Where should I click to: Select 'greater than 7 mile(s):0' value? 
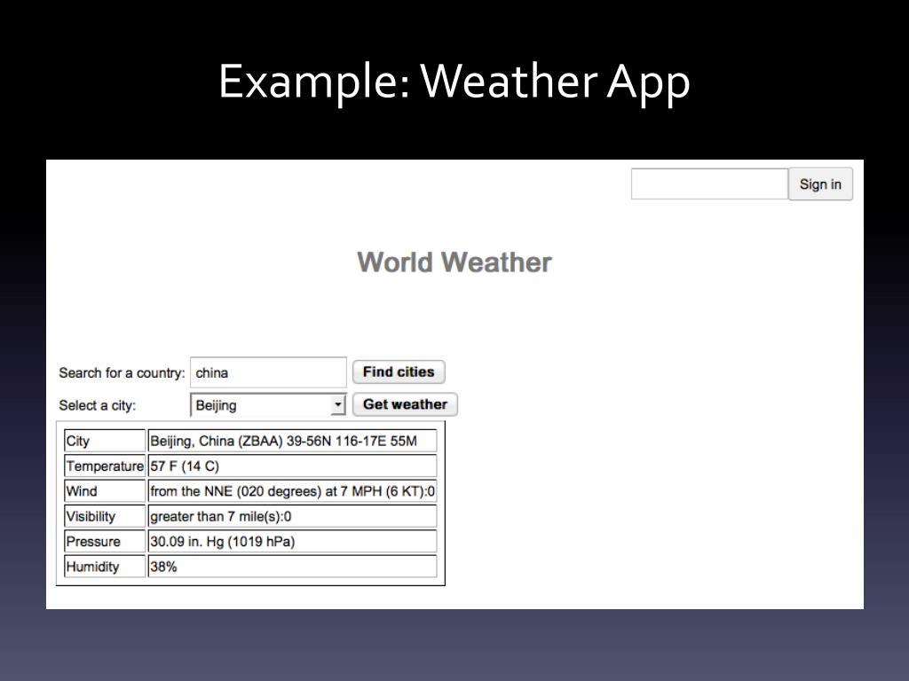tap(292, 516)
